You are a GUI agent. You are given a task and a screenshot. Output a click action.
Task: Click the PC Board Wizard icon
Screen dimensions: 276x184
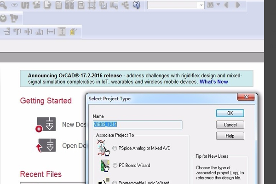coord(105,166)
